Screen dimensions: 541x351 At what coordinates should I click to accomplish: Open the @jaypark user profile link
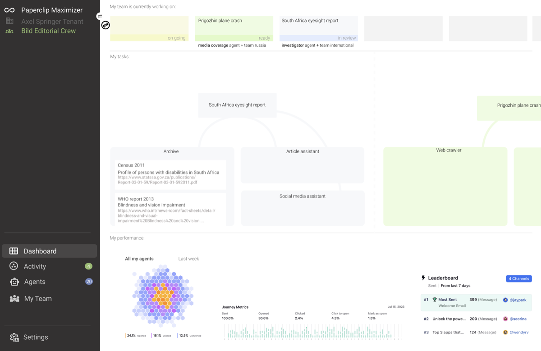[518, 300]
